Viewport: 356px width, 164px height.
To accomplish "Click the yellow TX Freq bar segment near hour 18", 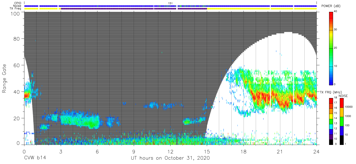I will pyautogui.click(x=238, y=9).
